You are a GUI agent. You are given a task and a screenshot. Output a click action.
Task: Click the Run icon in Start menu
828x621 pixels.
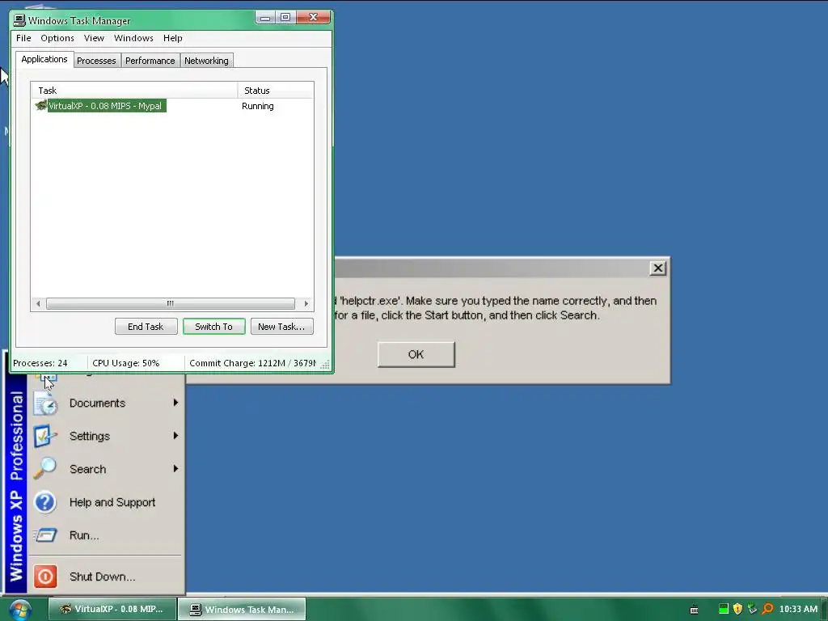(x=45, y=535)
